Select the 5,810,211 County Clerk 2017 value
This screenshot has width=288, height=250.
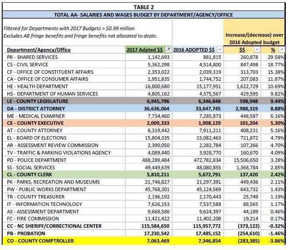point(158,175)
